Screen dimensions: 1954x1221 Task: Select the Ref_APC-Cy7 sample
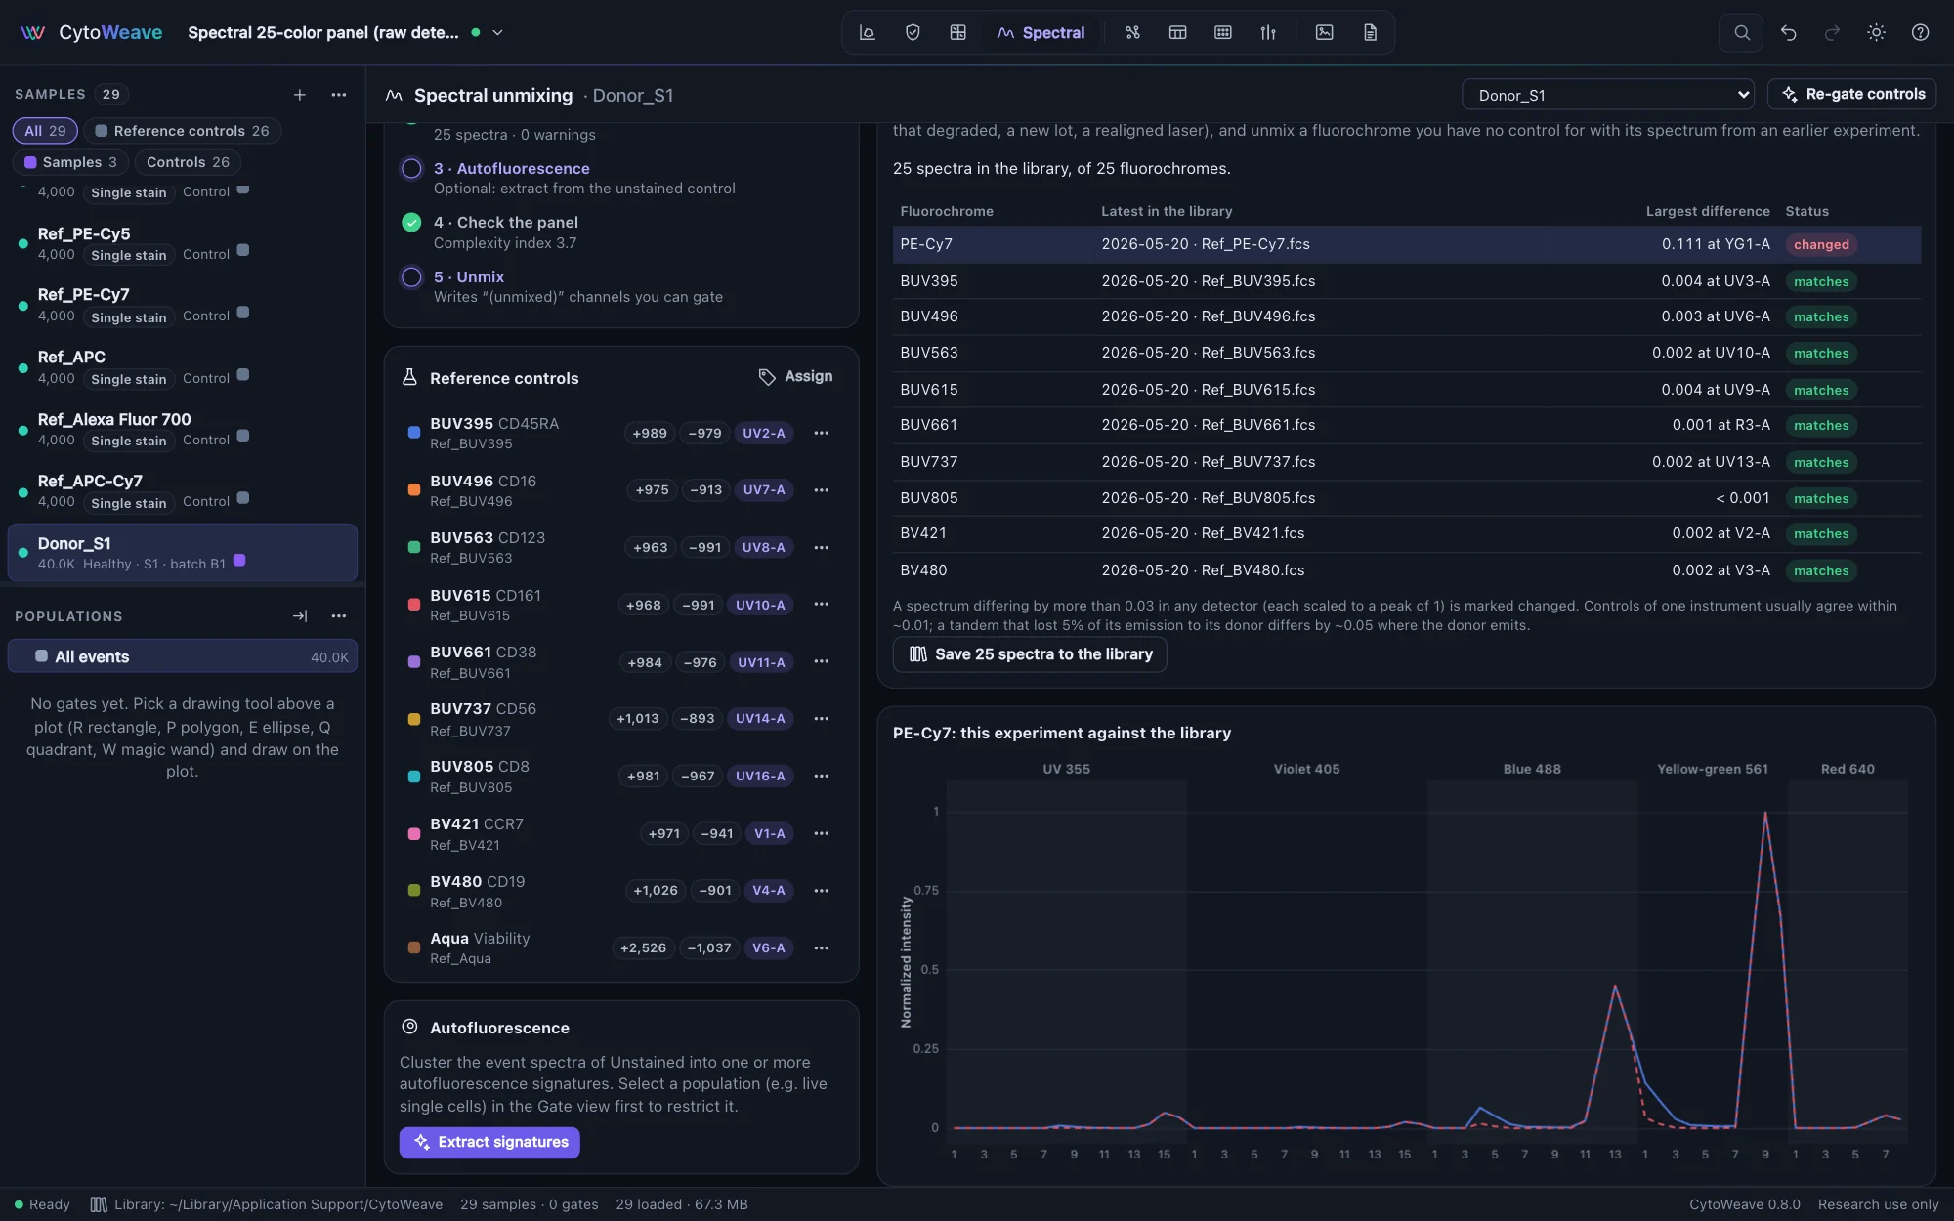click(x=183, y=491)
